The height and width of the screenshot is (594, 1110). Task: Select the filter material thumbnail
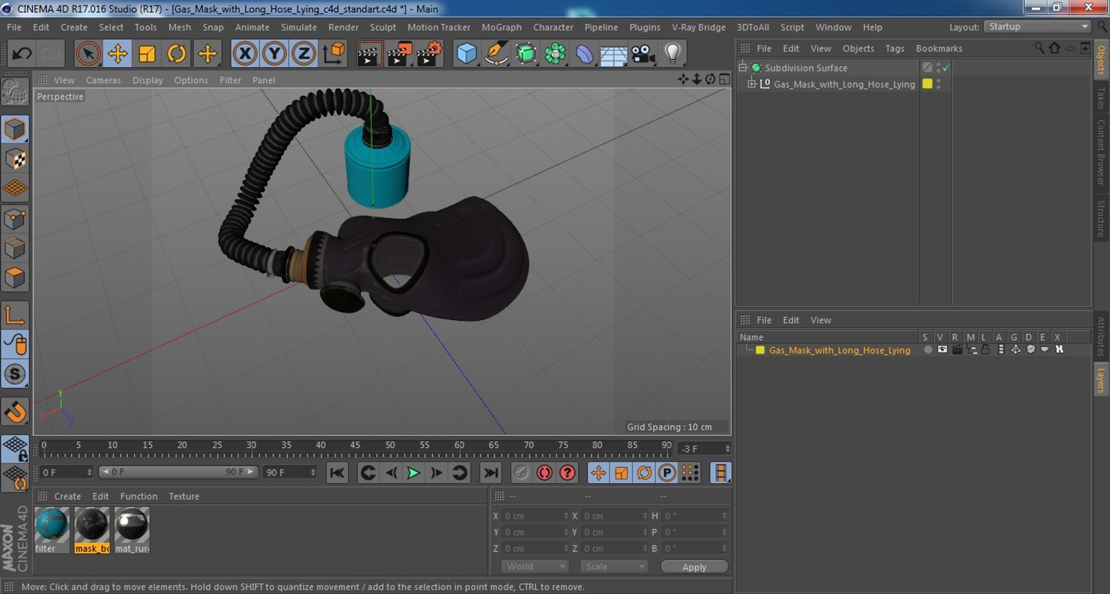(52, 530)
